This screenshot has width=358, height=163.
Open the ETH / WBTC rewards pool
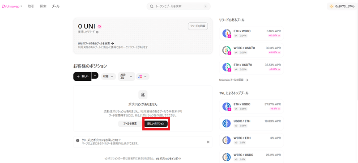pos(251,33)
